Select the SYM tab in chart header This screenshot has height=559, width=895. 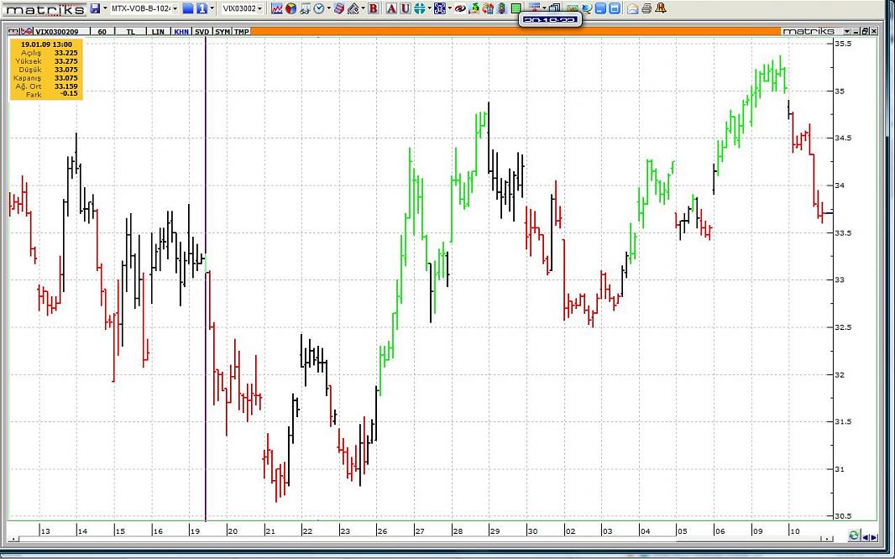(x=222, y=31)
